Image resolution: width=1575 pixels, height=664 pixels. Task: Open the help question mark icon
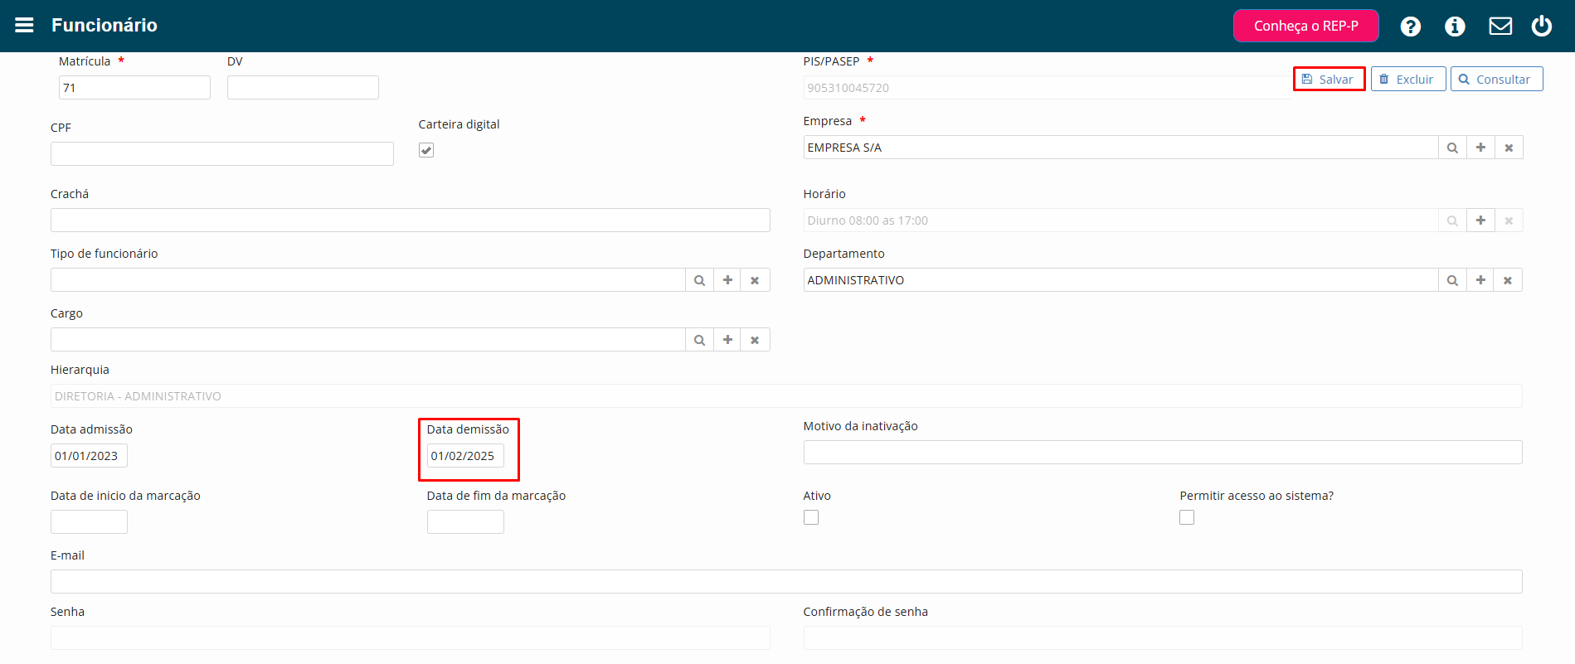coord(1410,27)
